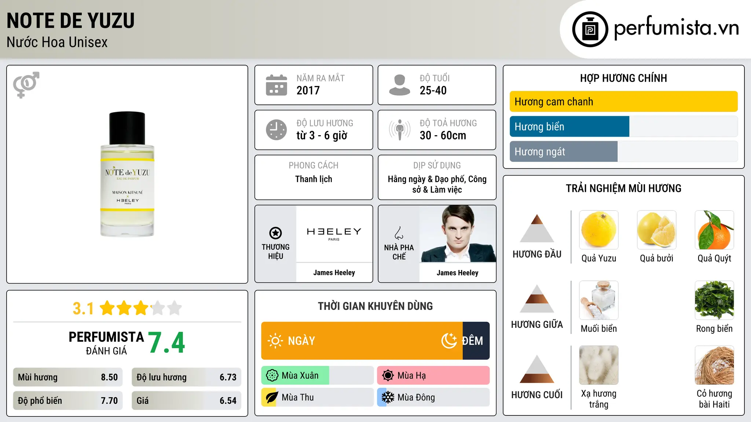Click the perfumista perfume bottle logo icon
This screenshot has width=751, height=422.
pos(590,29)
